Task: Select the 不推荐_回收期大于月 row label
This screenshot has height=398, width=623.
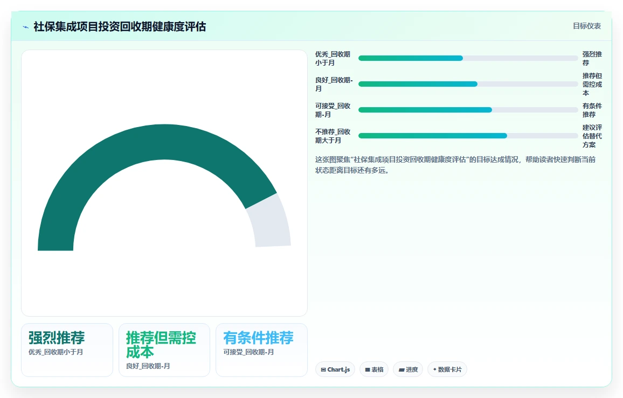Action: coord(333,136)
